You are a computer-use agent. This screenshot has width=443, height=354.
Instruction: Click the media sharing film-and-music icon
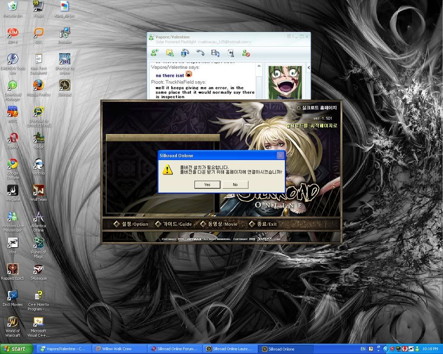215,53
